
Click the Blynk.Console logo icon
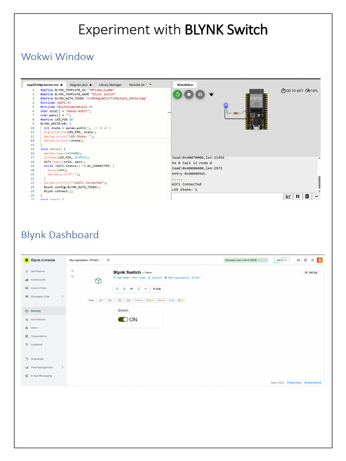[x=27, y=260]
